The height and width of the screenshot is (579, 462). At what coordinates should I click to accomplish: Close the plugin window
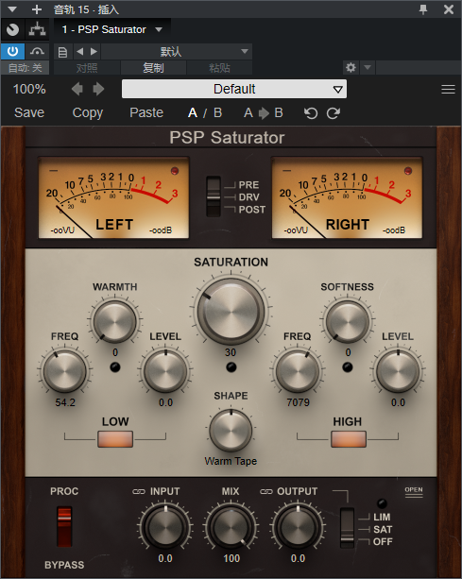pos(449,9)
